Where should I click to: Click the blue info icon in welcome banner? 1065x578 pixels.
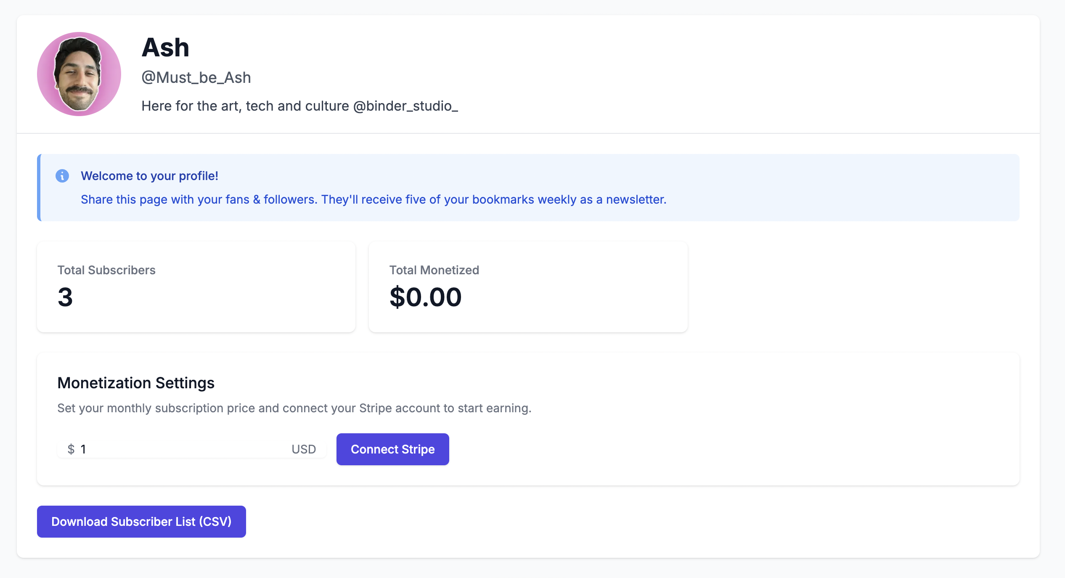[62, 176]
